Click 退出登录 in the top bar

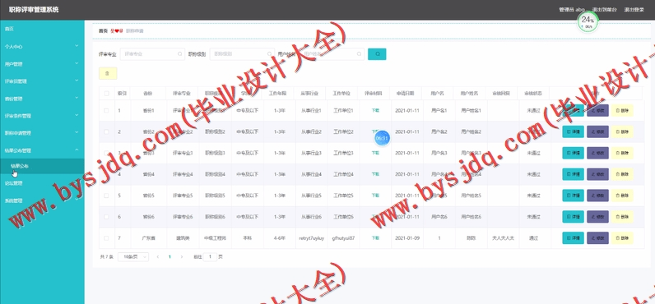pos(634,10)
